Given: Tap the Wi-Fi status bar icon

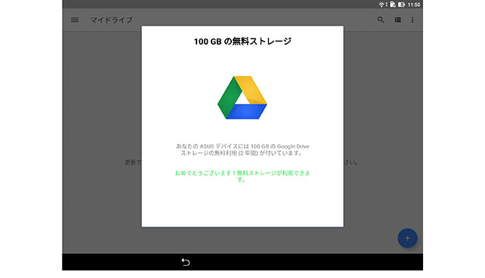Looking at the screenshot, I should click(x=382, y=5).
